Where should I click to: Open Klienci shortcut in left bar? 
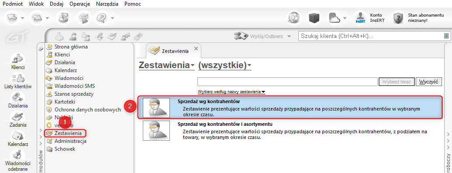pyautogui.click(x=18, y=62)
